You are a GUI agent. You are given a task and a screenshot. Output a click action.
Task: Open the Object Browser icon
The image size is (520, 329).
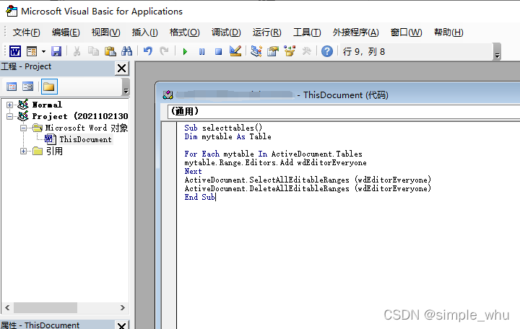[x=290, y=51]
